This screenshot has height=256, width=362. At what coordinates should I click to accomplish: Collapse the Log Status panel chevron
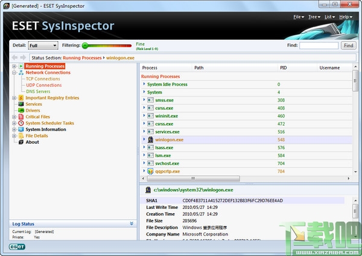[x=132, y=223]
